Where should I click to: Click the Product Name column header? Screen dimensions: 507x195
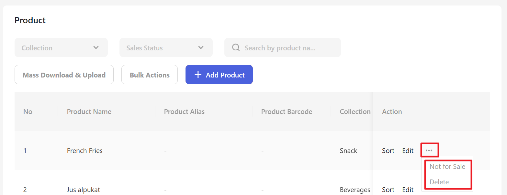(89, 112)
